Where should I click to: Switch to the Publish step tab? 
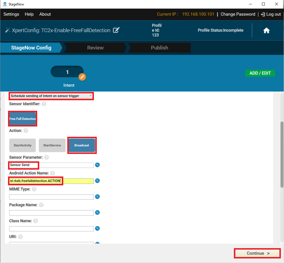(159, 48)
